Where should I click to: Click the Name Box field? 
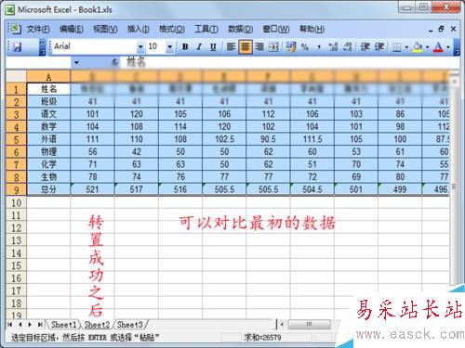pos(39,62)
